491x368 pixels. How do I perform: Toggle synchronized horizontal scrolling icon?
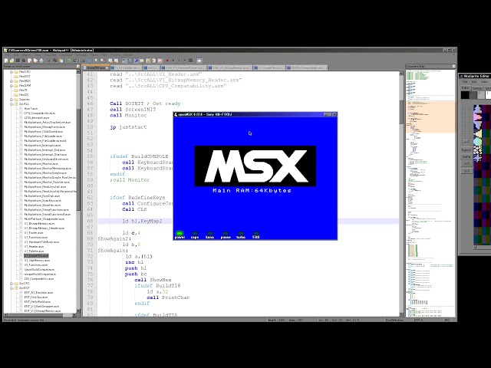[116, 61]
